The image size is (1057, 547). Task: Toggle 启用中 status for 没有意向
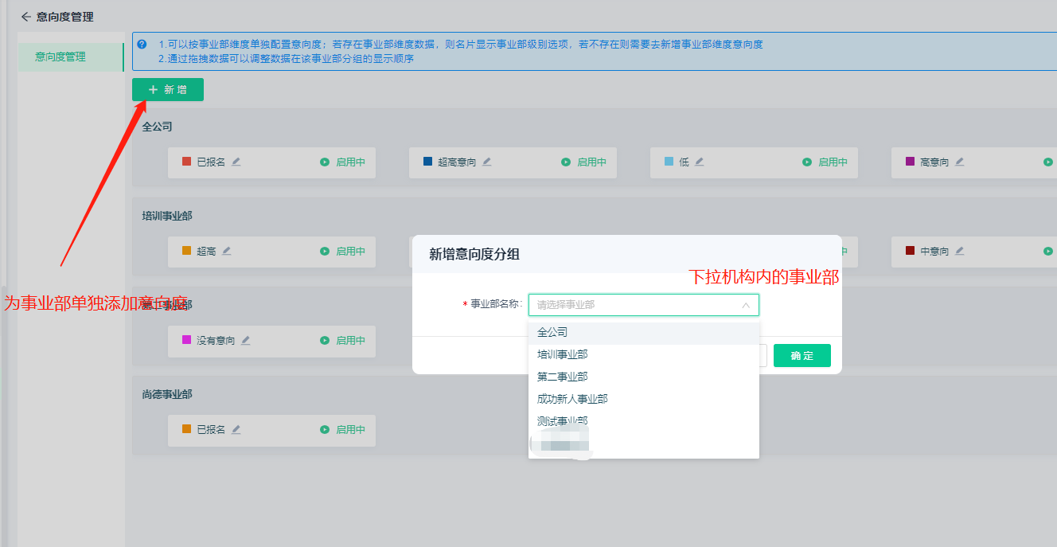click(x=342, y=340)
